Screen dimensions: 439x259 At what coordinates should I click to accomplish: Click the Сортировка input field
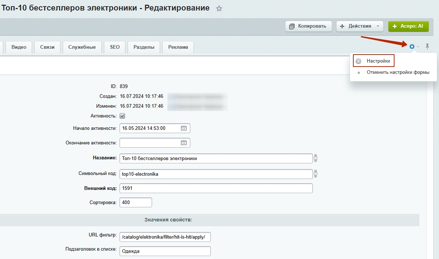coord(135,202)
